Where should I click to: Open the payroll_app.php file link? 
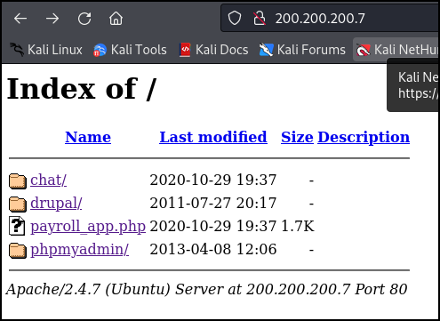coord(88,227)
